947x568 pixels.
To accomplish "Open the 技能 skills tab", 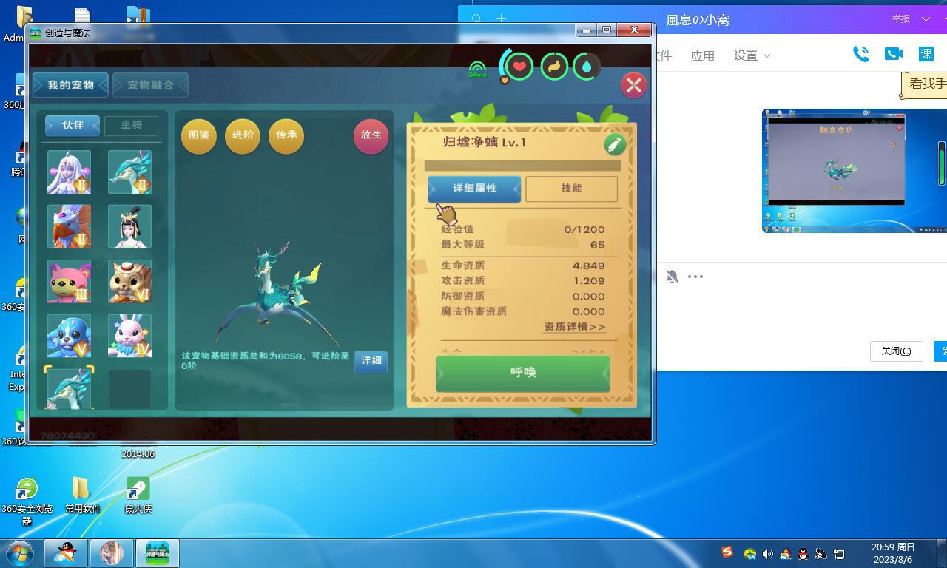I will coord(571,189).
